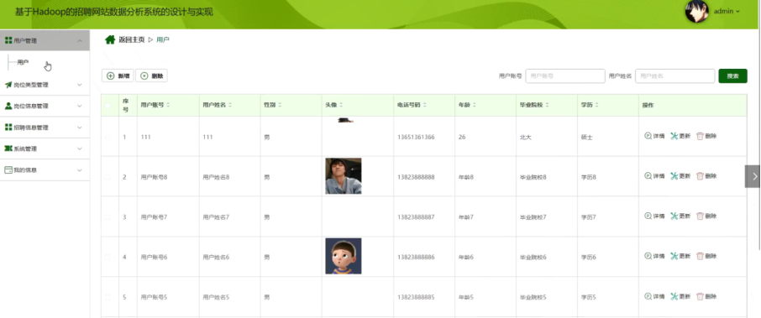
Task: Check the row checkbox for user 111
Action: pyautogui.click(x=108, y=138)
